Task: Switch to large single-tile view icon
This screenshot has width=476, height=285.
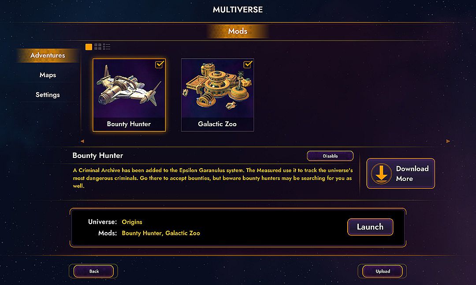Action: [x=89, y=47]
